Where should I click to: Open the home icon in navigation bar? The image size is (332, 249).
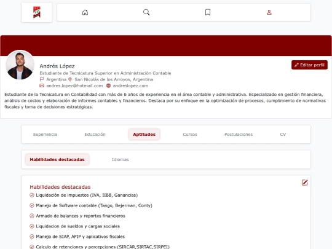[x=85, y=12]
